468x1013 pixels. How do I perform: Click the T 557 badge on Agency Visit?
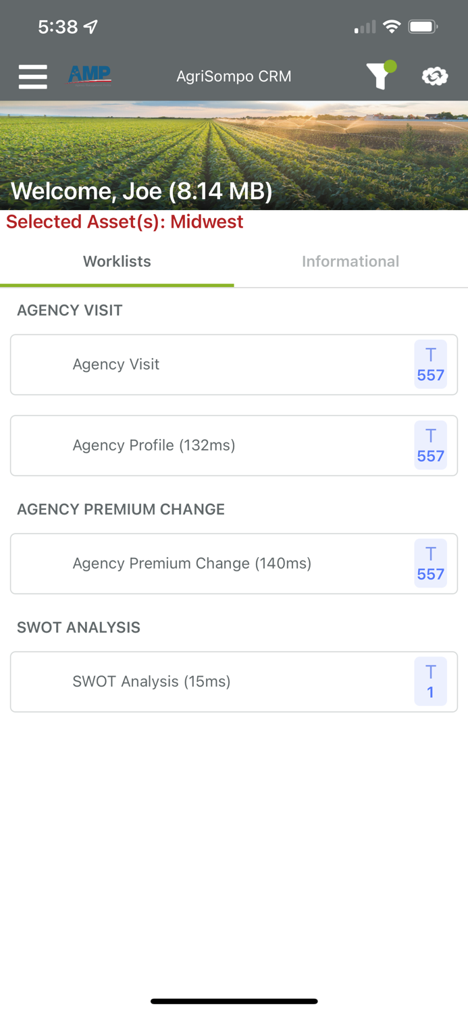click(430, 365)
